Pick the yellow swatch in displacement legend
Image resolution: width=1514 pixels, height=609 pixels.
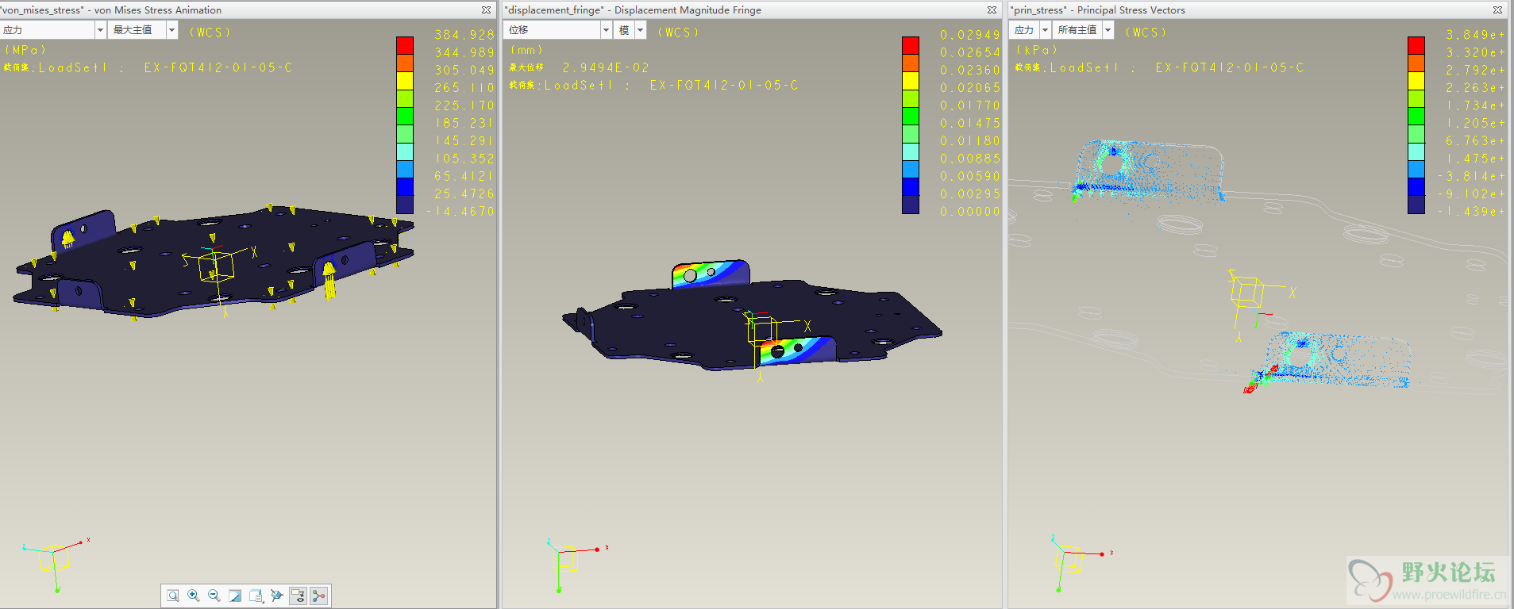[x=911, y=80]
